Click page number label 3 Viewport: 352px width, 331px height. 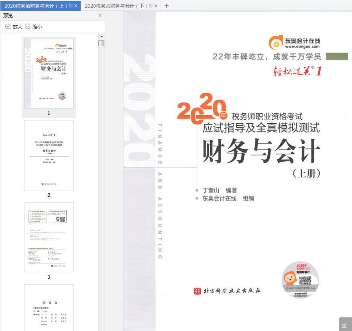(49, 277)
